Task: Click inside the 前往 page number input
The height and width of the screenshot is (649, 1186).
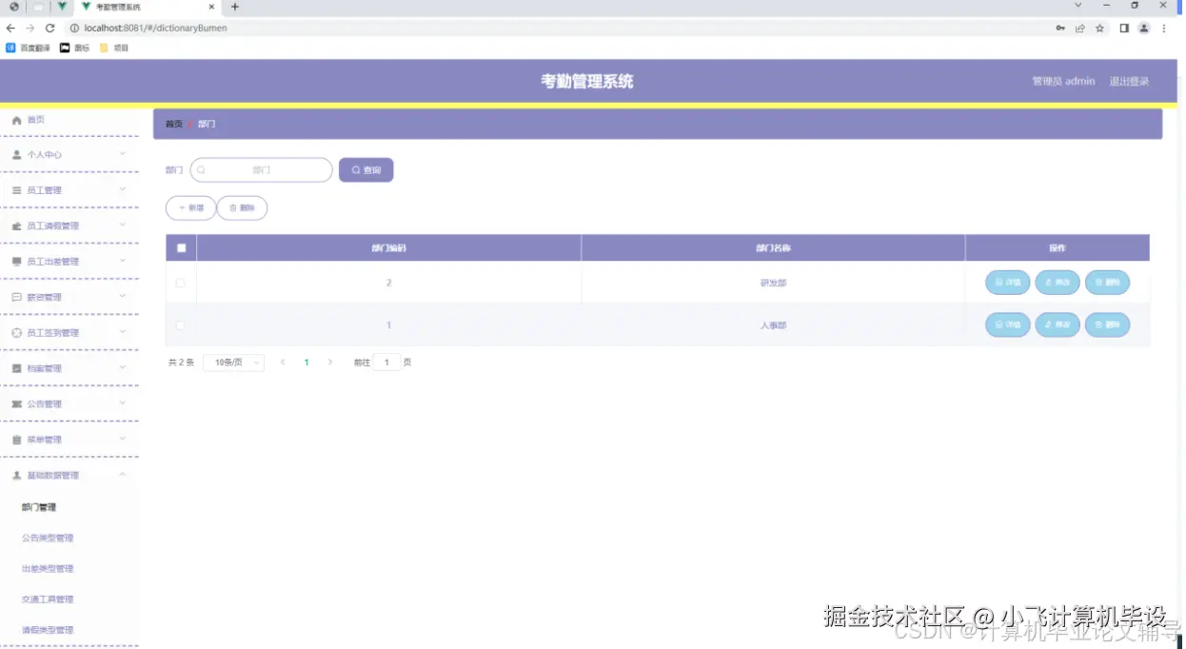Action: [x=385, y=362]
